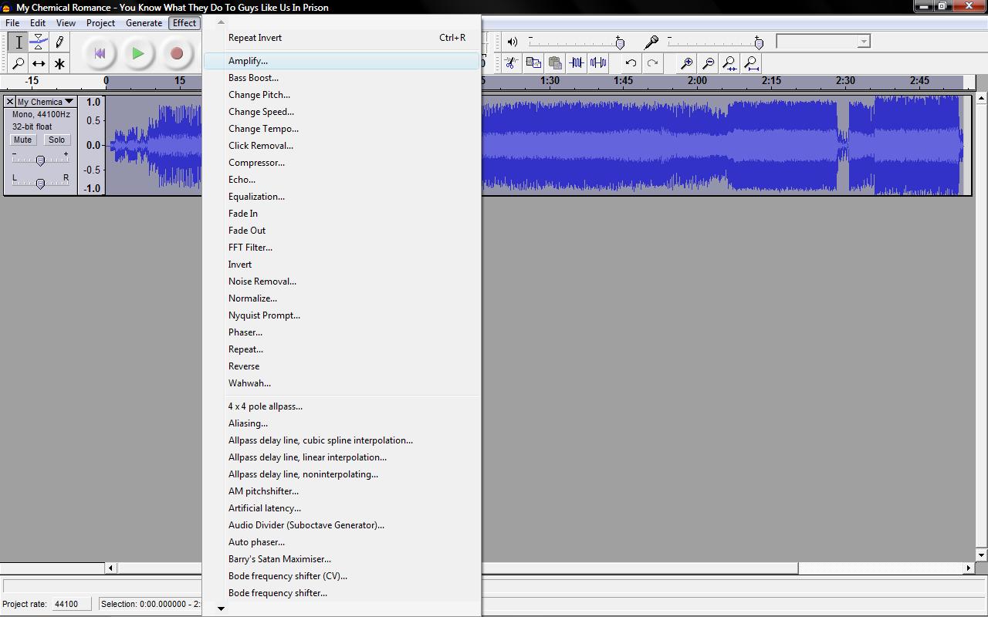Start playback with green Play button

click(138, 53)
